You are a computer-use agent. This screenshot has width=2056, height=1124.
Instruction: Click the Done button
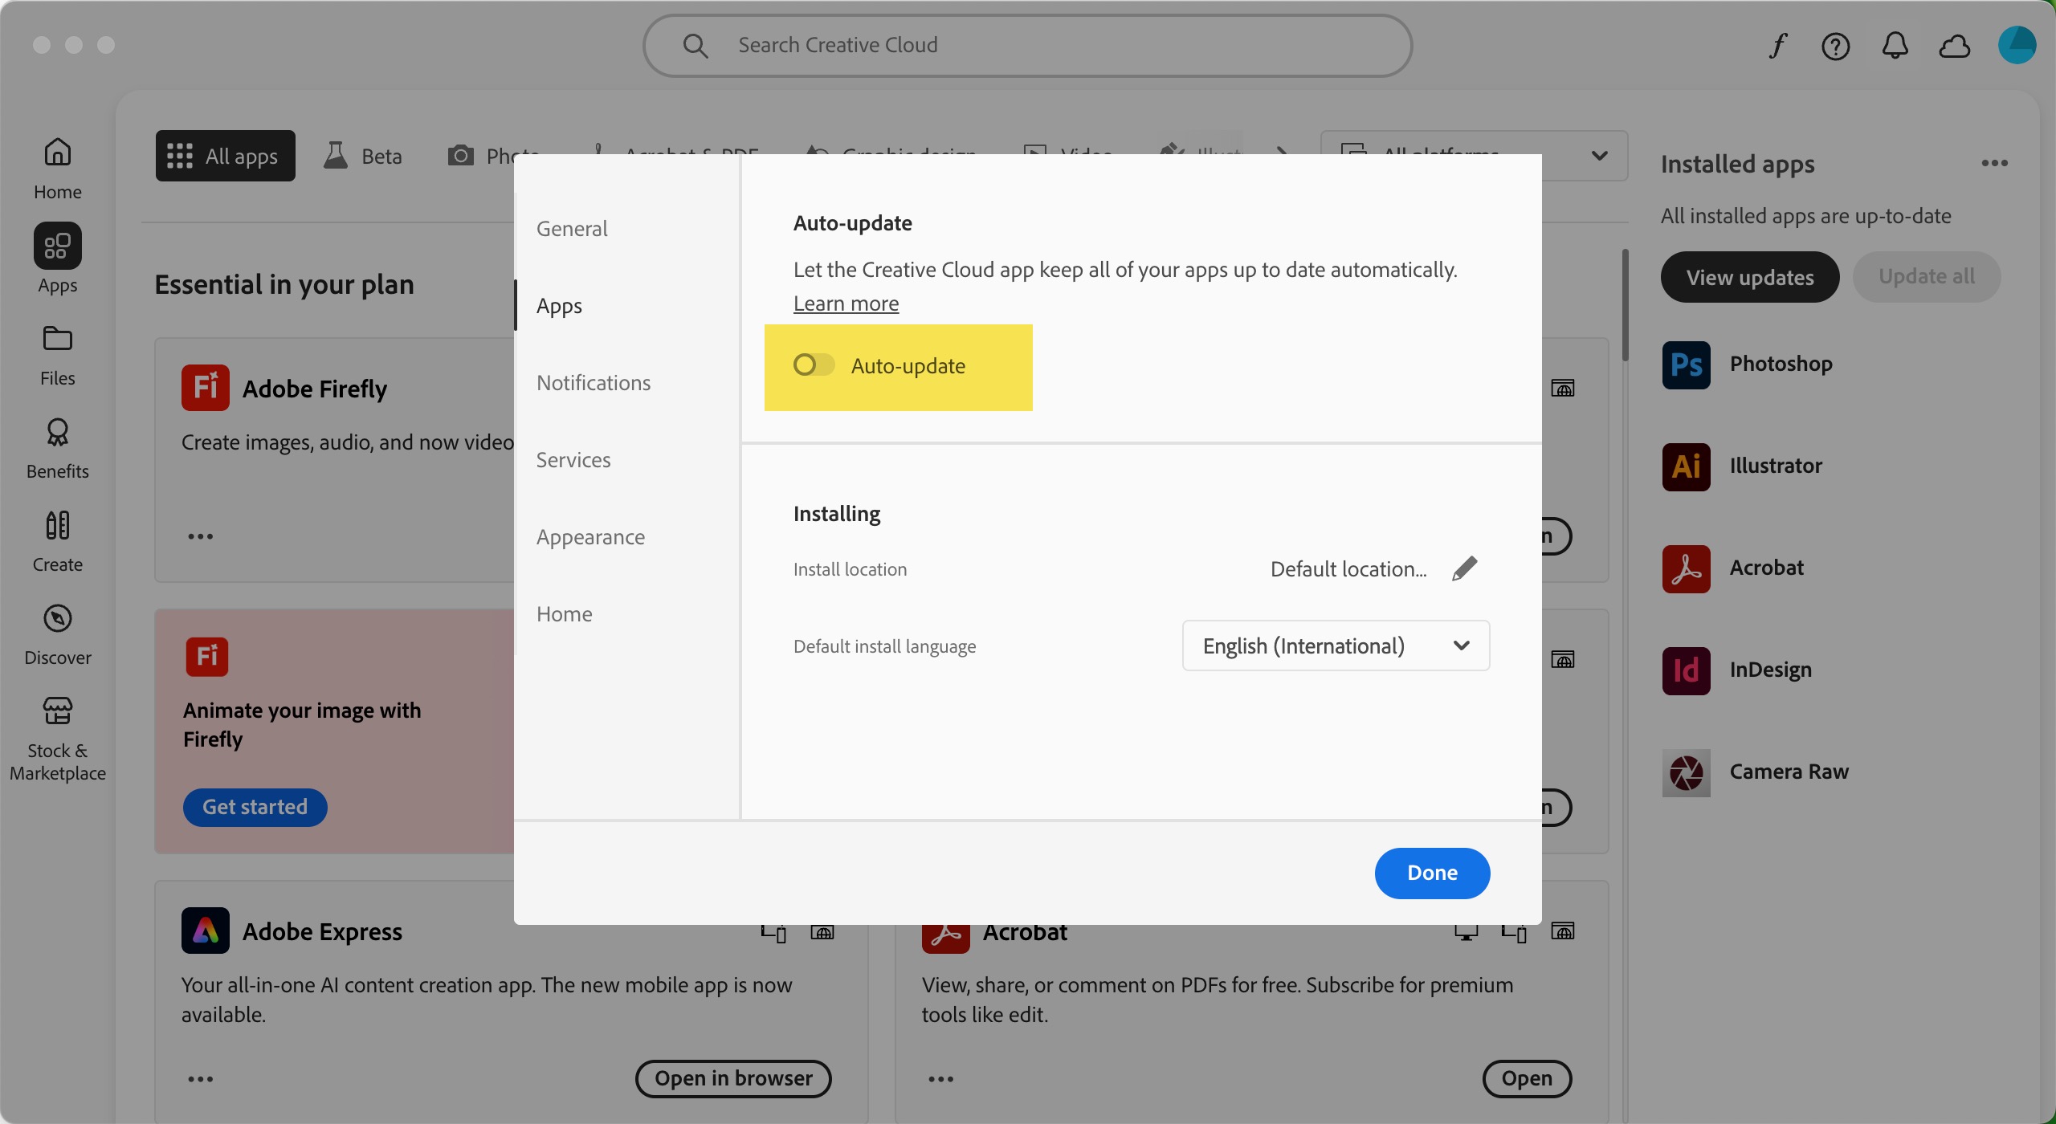click(x=1432, y=873)
